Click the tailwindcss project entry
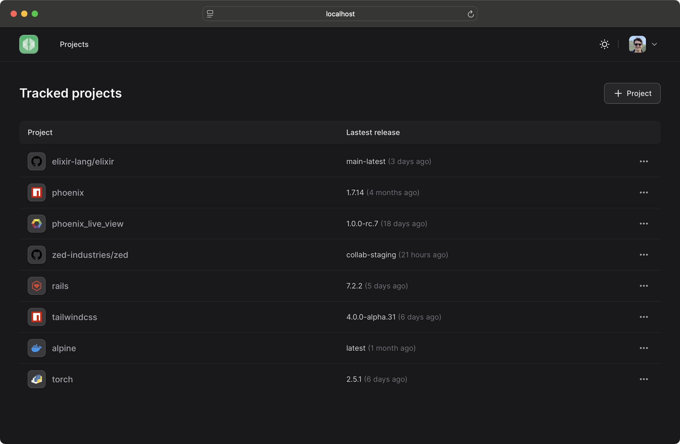680x444 pixels. tap(74, 317)
